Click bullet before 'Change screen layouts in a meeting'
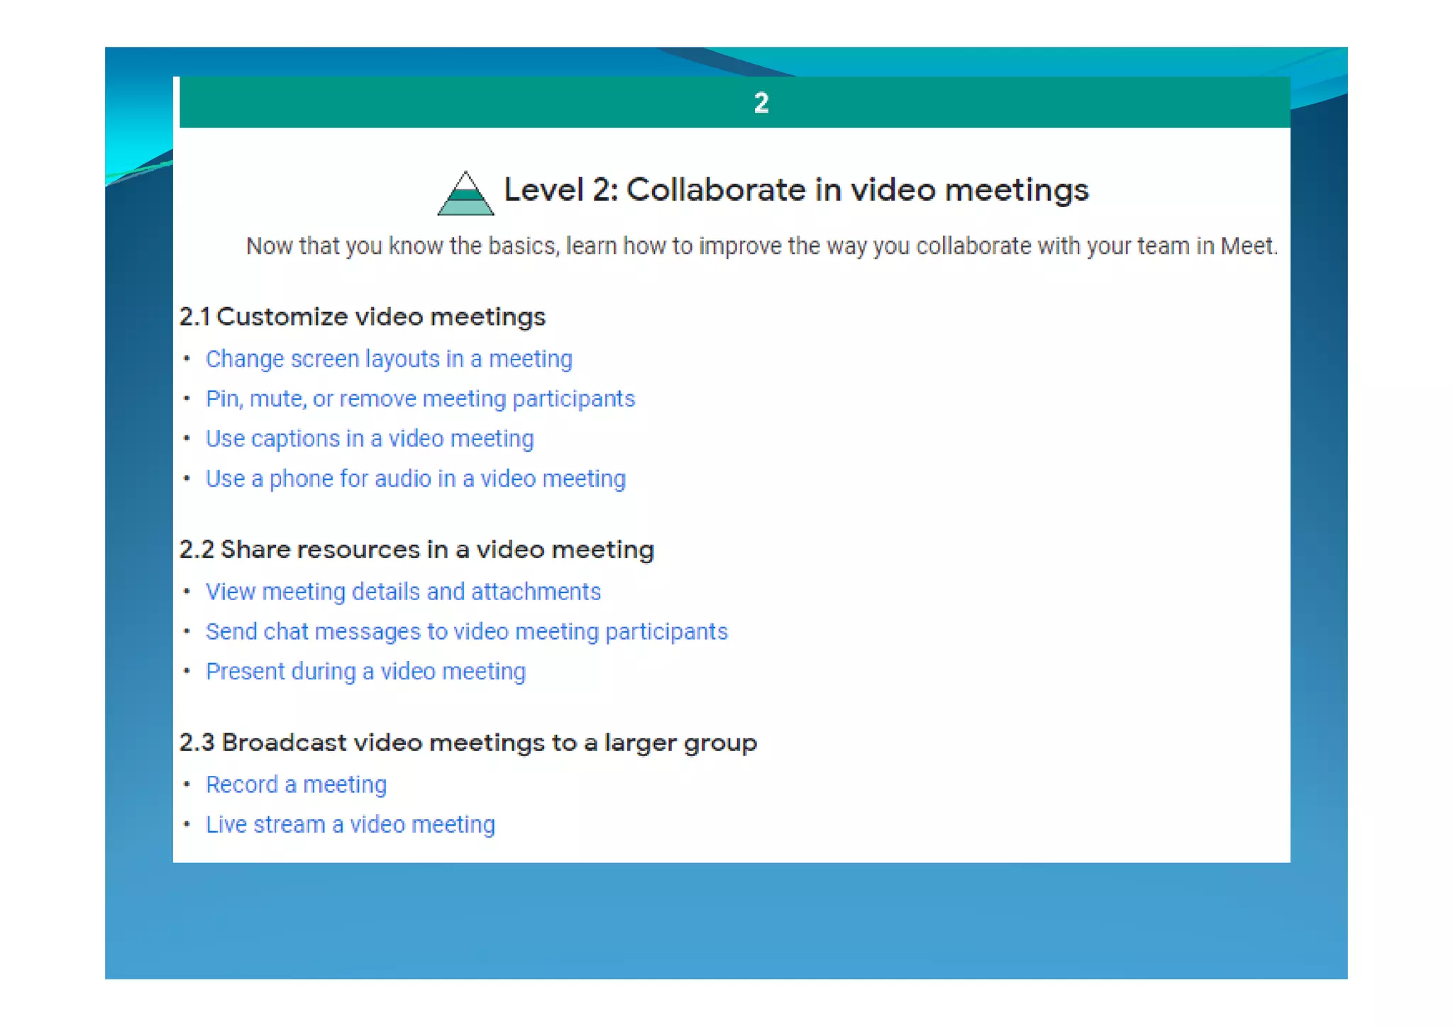The height and width of the screenshot is (1027, 1453). (187, 359)
